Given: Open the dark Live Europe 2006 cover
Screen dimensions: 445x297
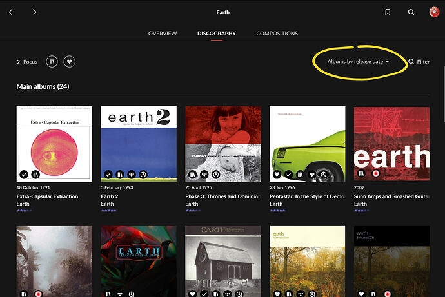Looking at the screenshot, I should point(391,262).
